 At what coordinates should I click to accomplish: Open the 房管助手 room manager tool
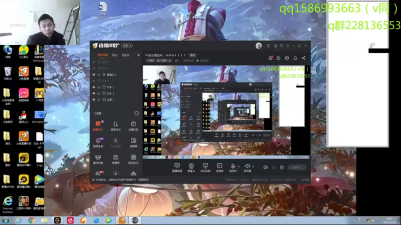[116, 126]
